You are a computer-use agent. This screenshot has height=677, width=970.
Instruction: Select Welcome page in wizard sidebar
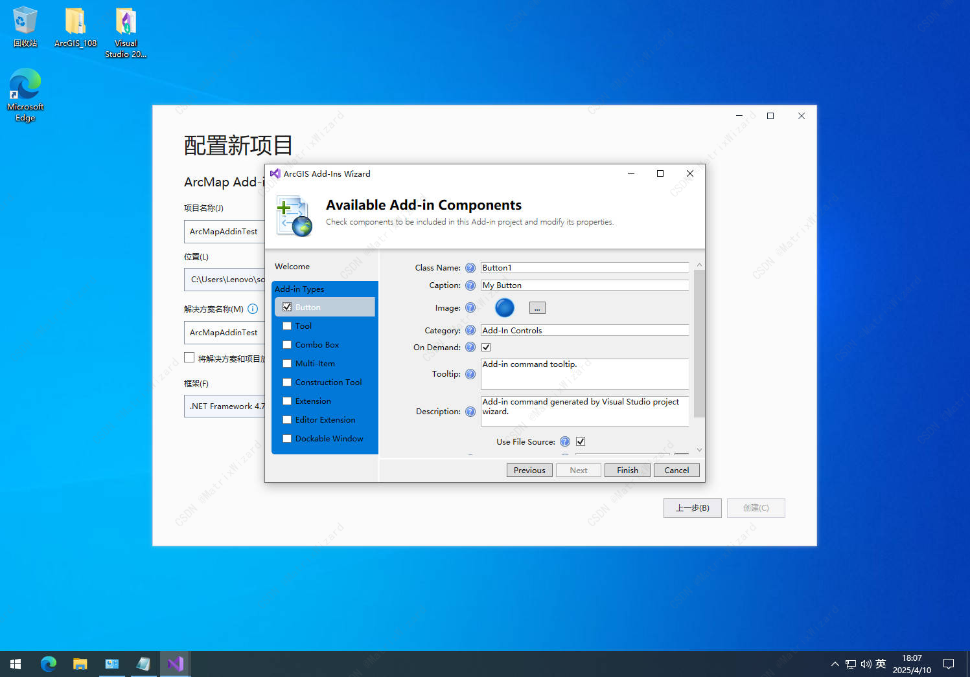(x=292, y=267)
